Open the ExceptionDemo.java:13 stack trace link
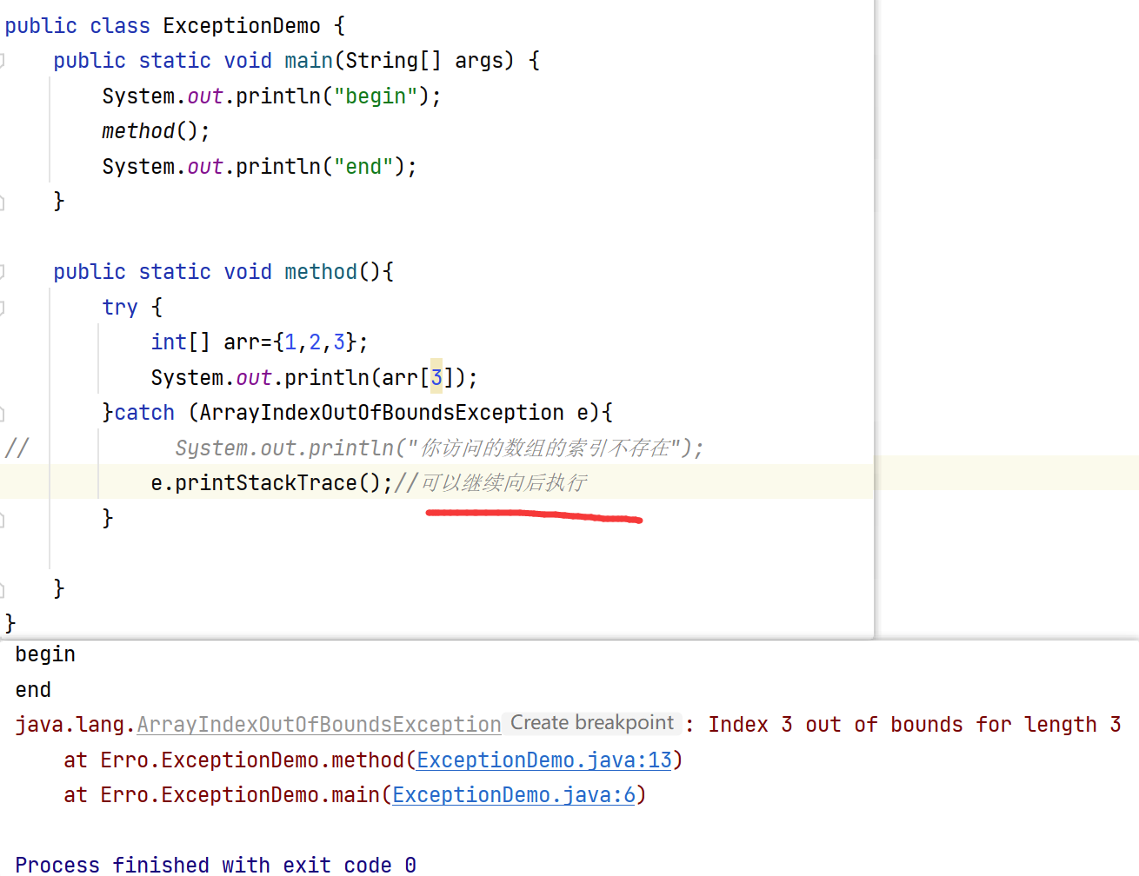The height and width of the screenshot is (876, 1139). coord(544,760)
